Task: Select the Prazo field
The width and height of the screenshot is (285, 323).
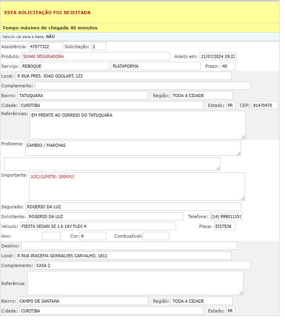Action: [228, 66]
